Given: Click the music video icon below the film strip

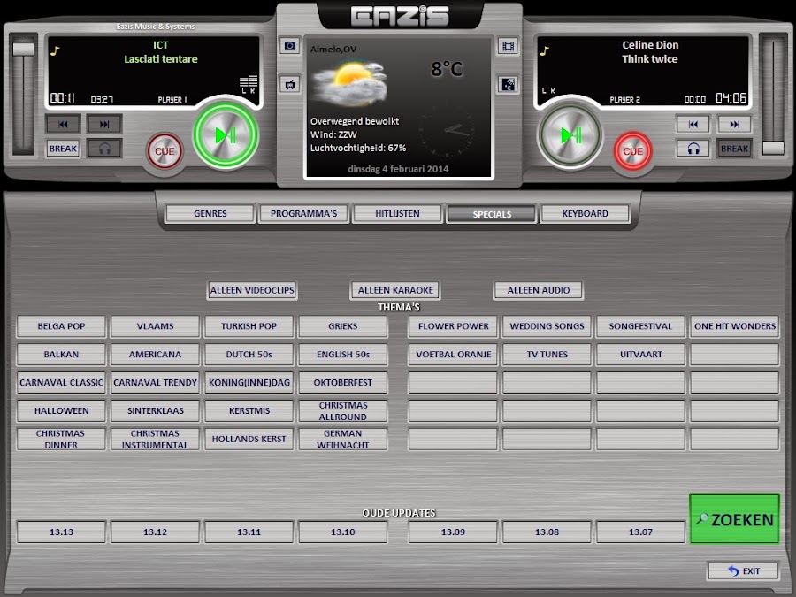Looking at the screenshot, I should 508,84.
